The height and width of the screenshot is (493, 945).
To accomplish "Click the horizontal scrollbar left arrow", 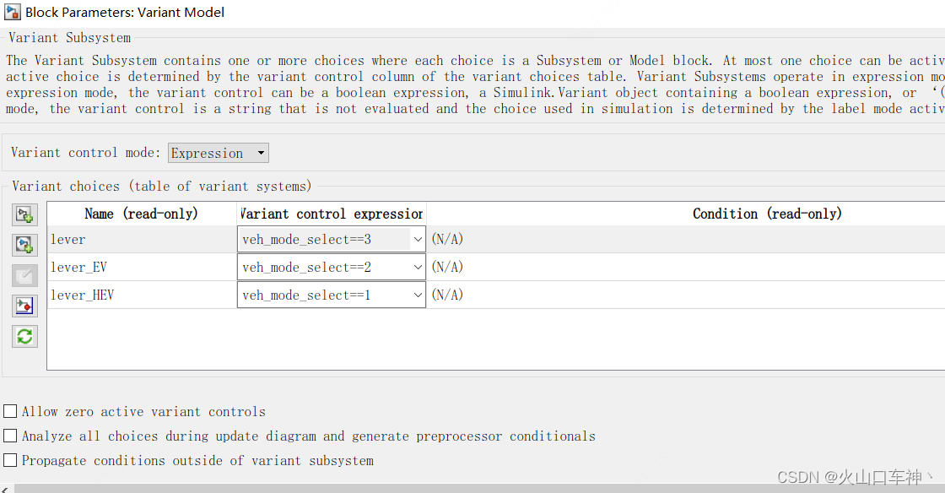I will [x=5, y=489].
